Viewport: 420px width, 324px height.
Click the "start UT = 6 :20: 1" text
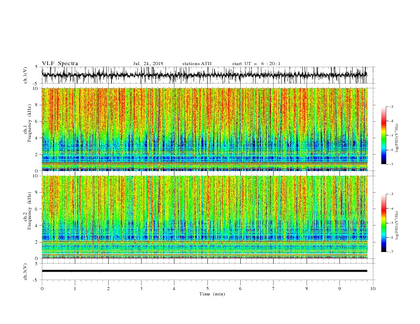[x=256, y=64]
